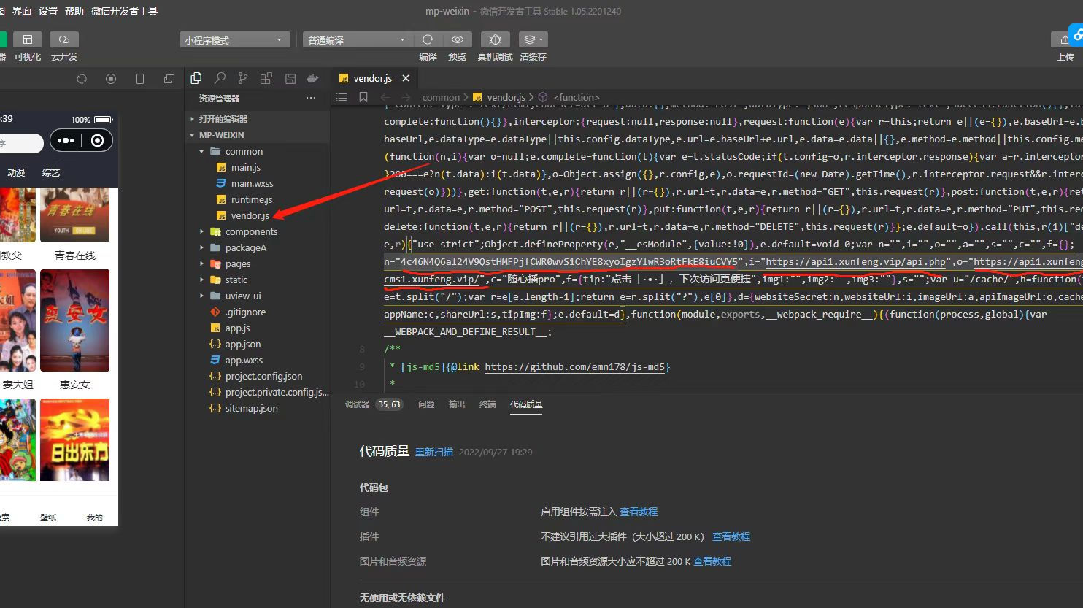Click the simulator stop/record circle icon

(x=111, y=79)
